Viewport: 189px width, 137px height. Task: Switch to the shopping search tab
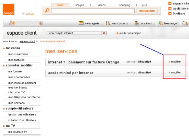pyautogui.click(x=125, y=5)
